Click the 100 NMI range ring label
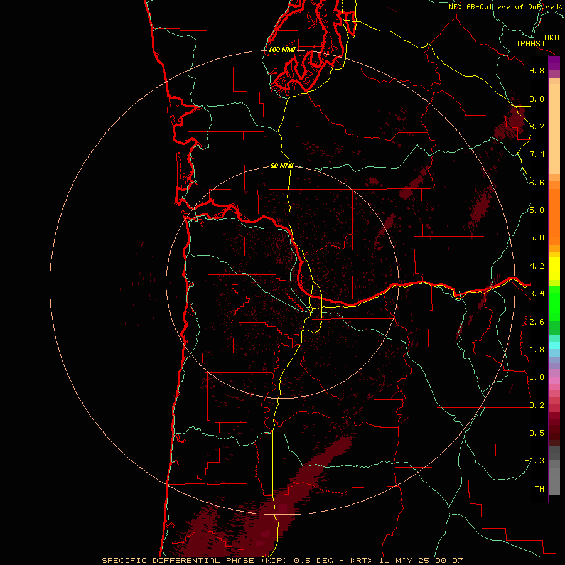Screen dimensions: 565x565 282,50
